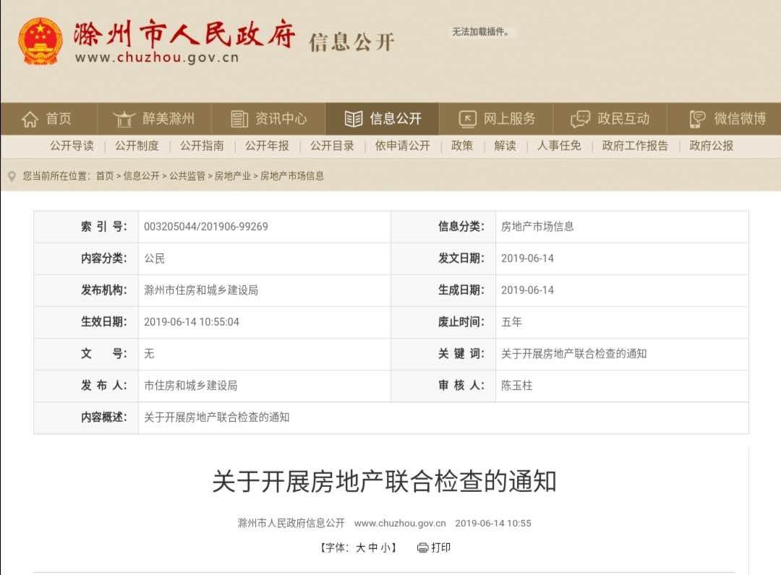
Task: Click the book icon beside 信息公开
Action: click(354, 119)
